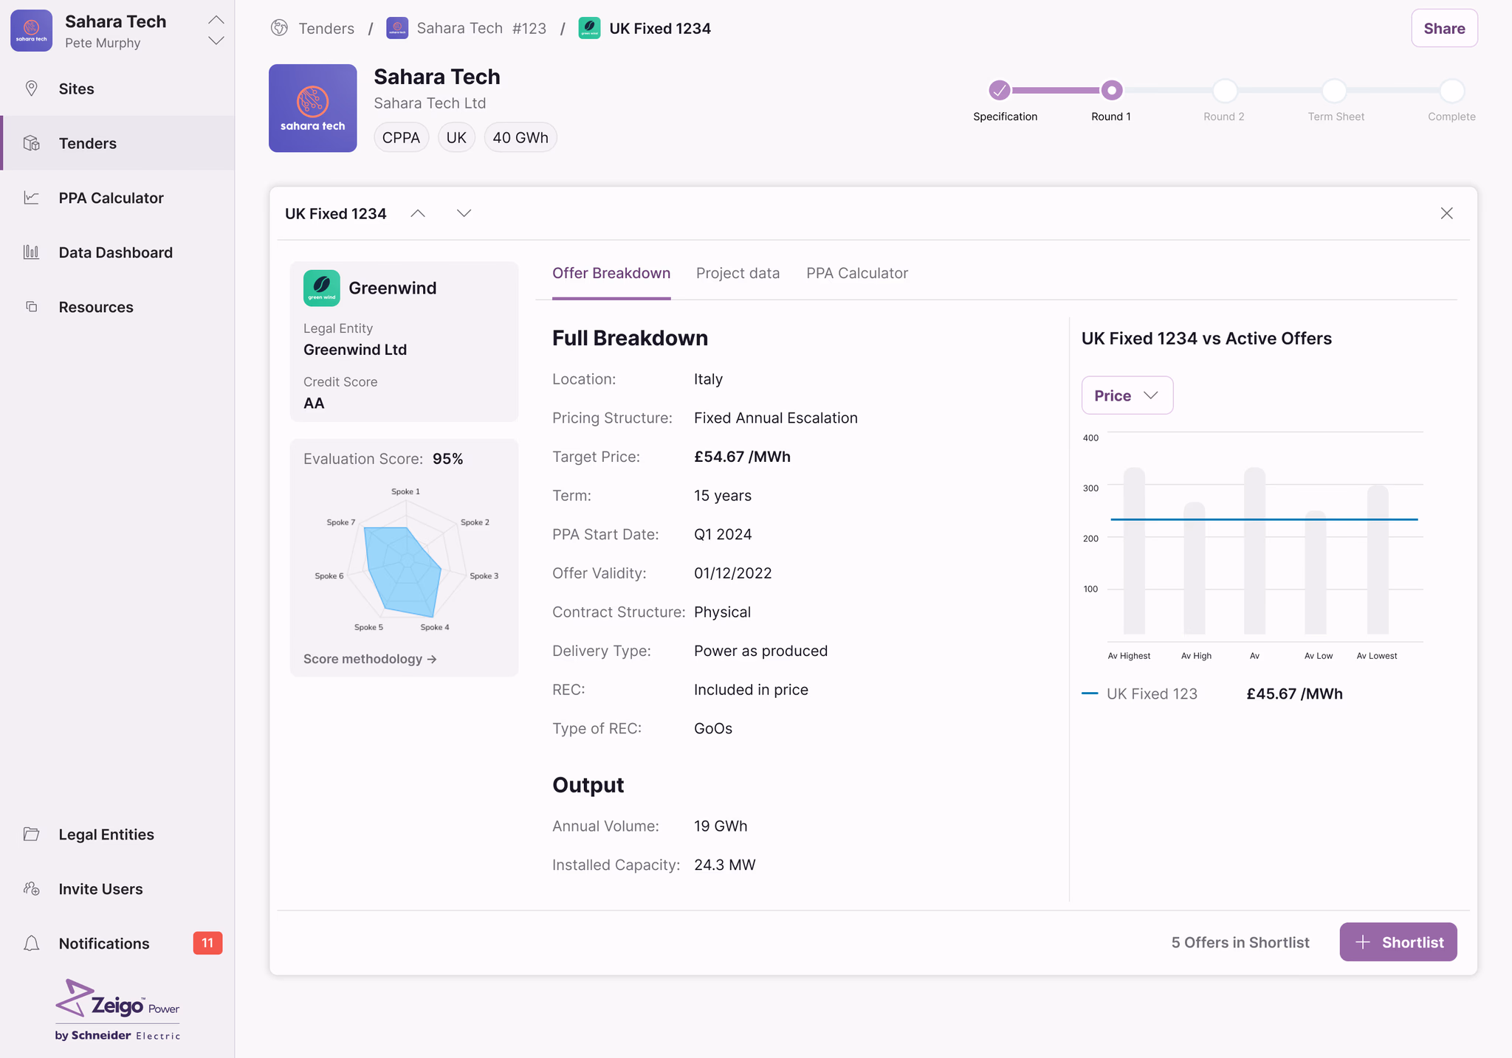Click the Sahara Tech breadcrumb logo icon
Viewport: 1512px width, 1058px height.
click(x=397, y=28)
